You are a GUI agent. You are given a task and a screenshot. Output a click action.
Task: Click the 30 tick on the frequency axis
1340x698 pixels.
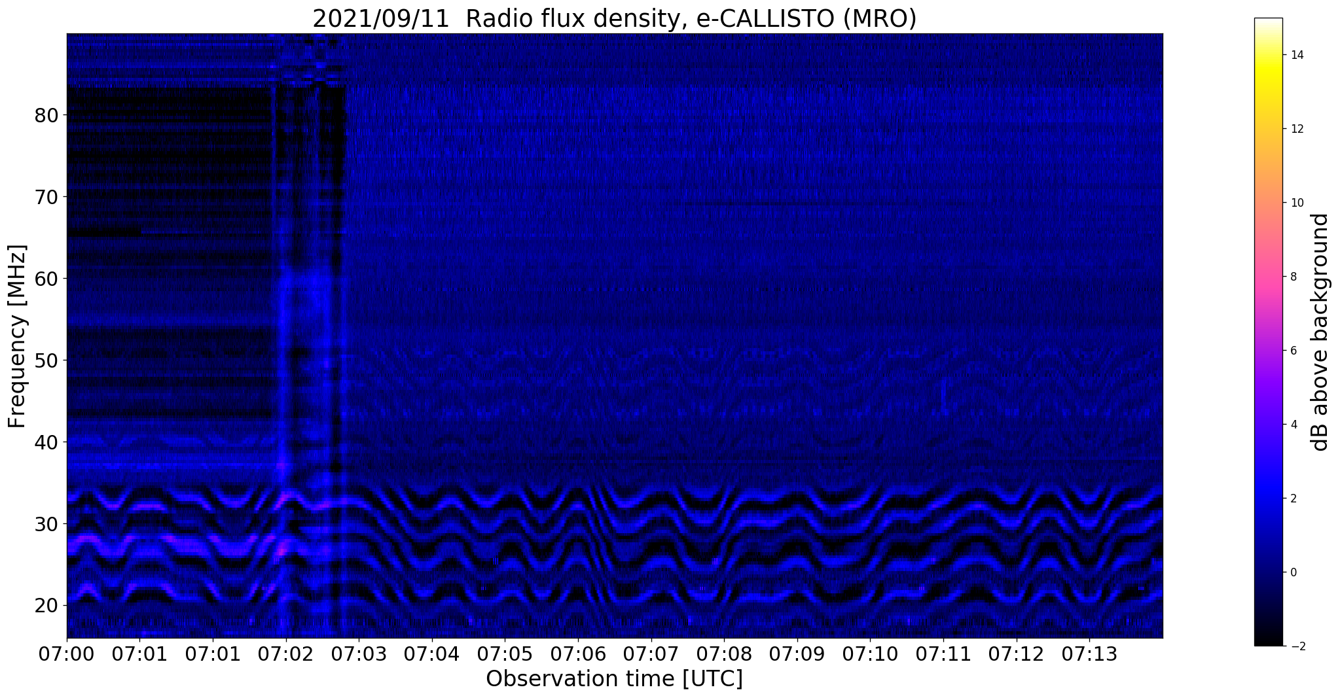[x=46, y=524]
